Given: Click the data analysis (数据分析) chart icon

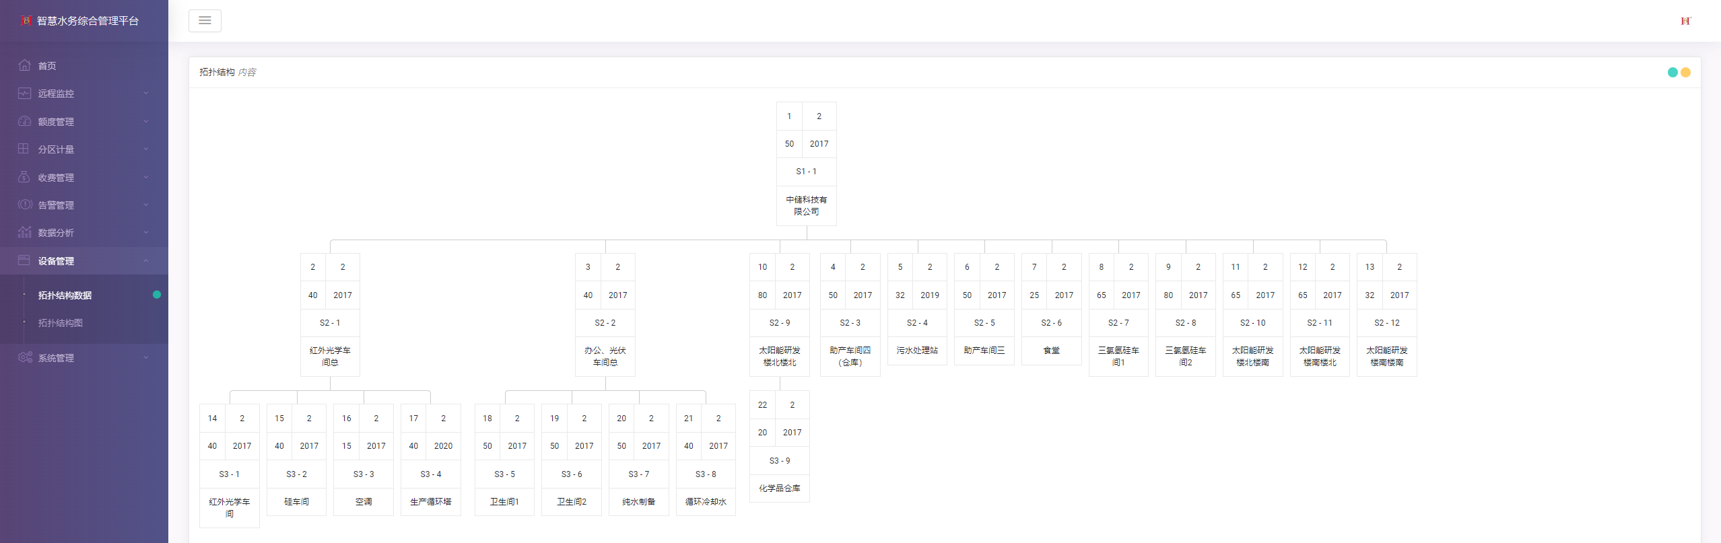Looking at the screenshot, I should pyautogui.click(x=25, y=232).
